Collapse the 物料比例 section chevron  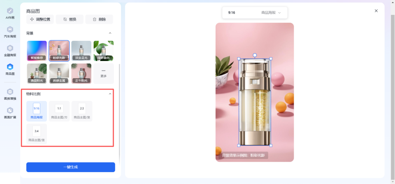click(110, 94)
